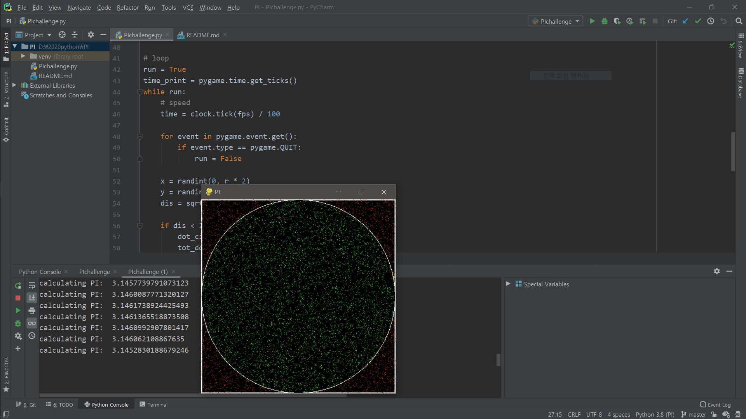Stop the running Python console
This screenshot has height=419, width=746.
click(18, 298)
